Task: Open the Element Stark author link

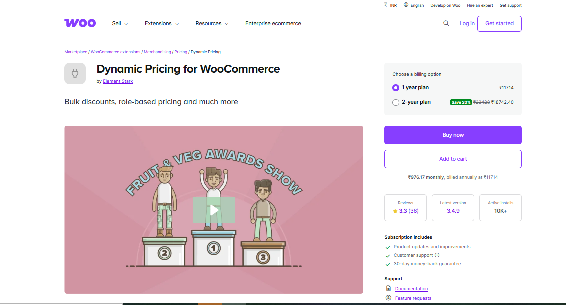Action: point(118,81)
